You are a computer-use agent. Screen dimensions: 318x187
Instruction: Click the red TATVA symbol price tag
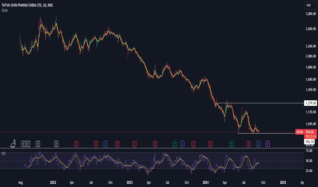pyautogui.click(x=299, y=132)
